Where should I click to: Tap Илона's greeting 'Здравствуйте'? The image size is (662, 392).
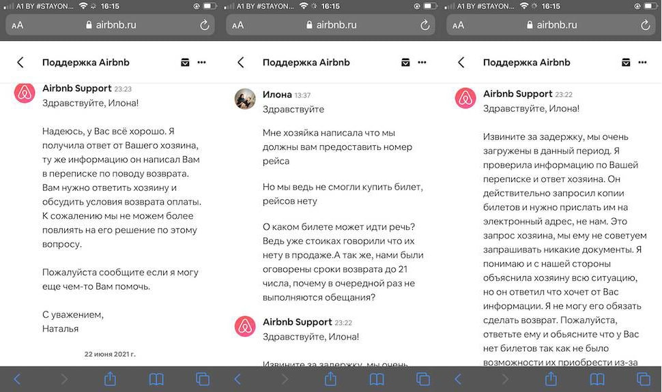click(x=293, y=109)
